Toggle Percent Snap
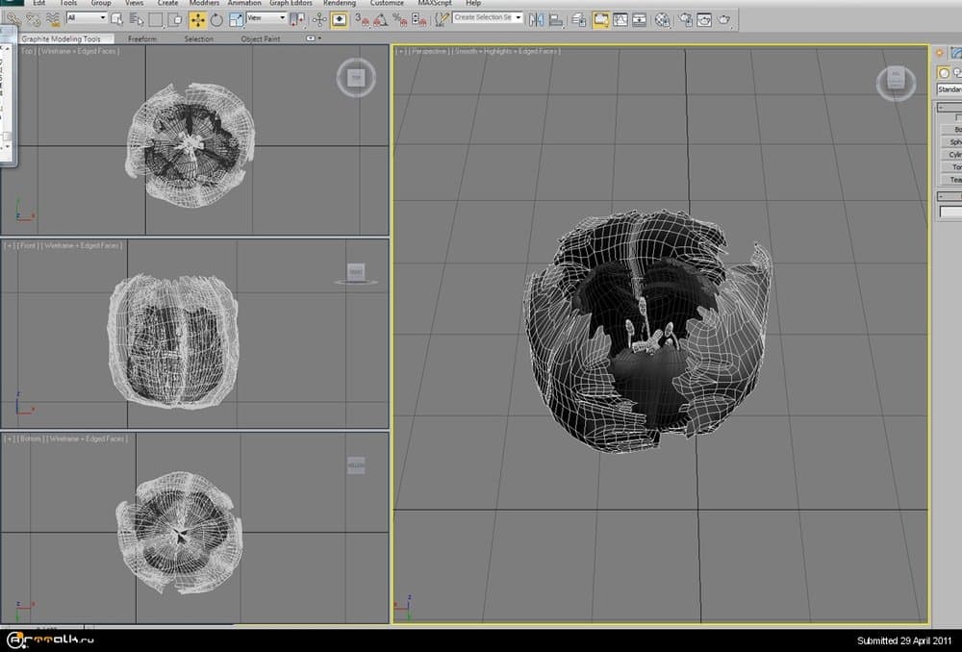Image resolution: width=962 pixels, height=652 pixels. click(400, 19)
